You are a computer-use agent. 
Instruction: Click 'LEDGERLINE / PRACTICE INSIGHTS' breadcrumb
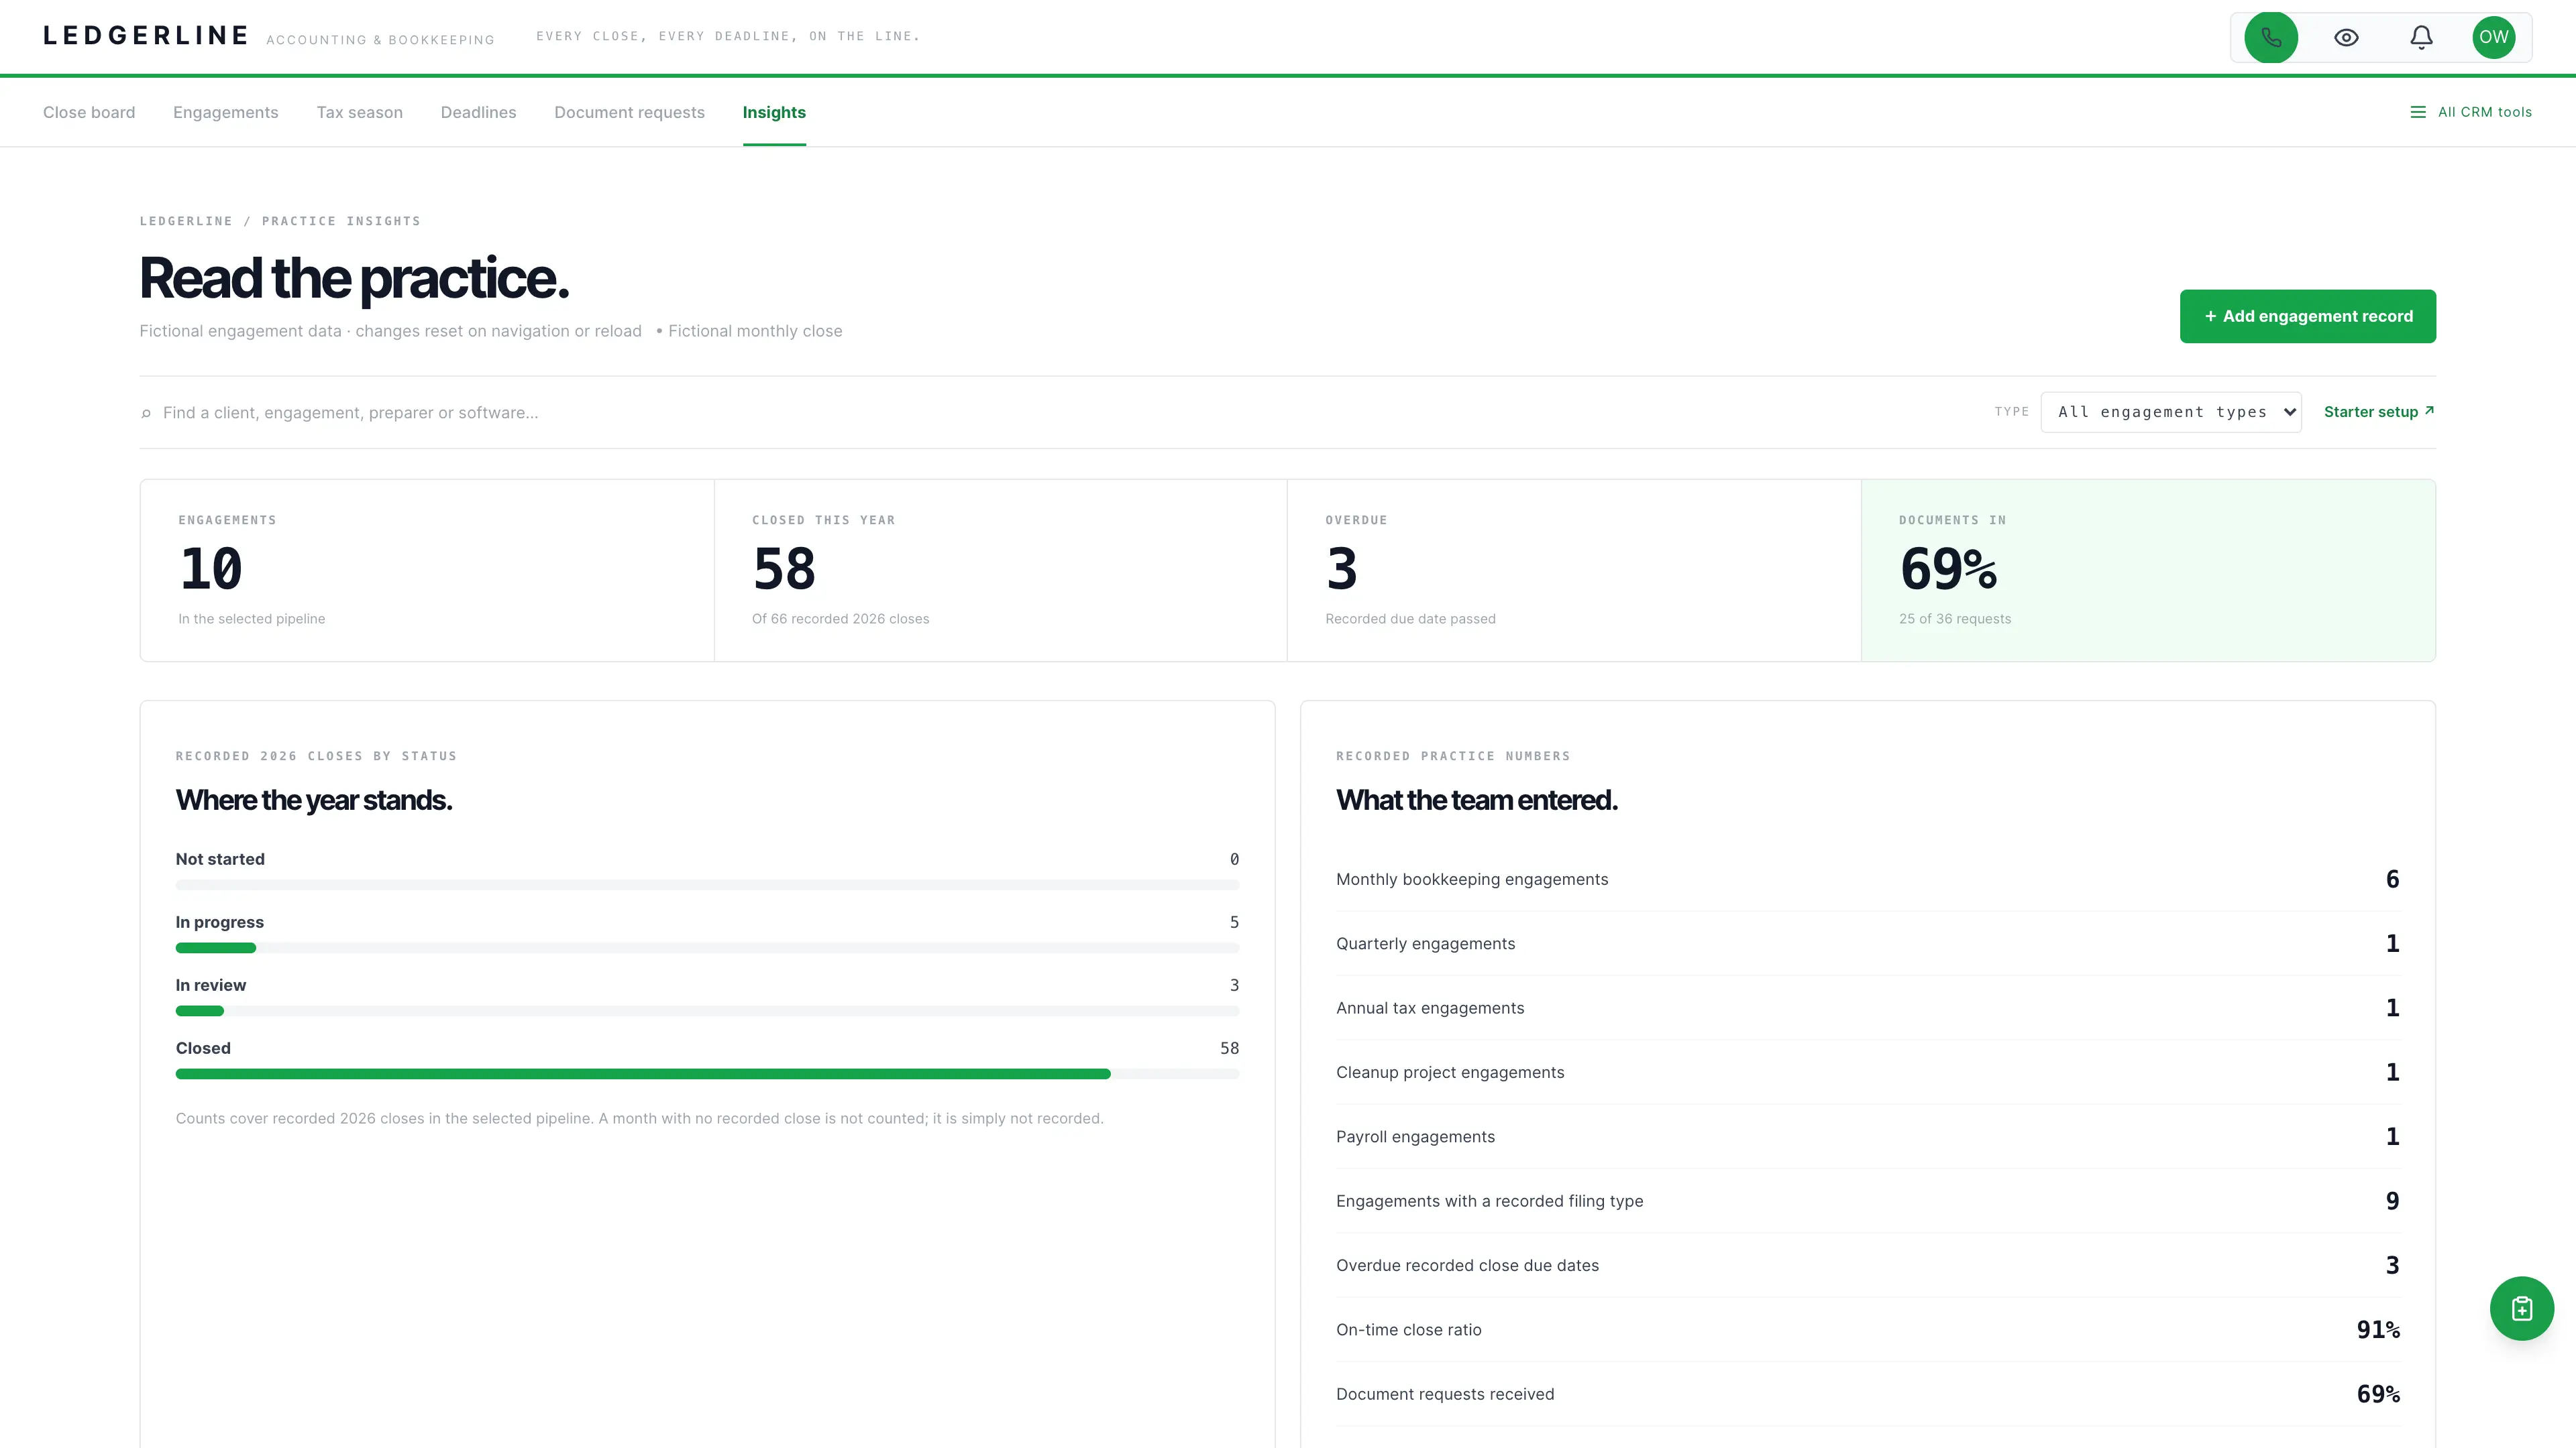(x=280, y=221)
